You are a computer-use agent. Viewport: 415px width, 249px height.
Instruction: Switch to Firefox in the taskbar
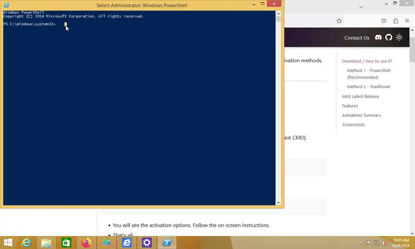[87, 243]
